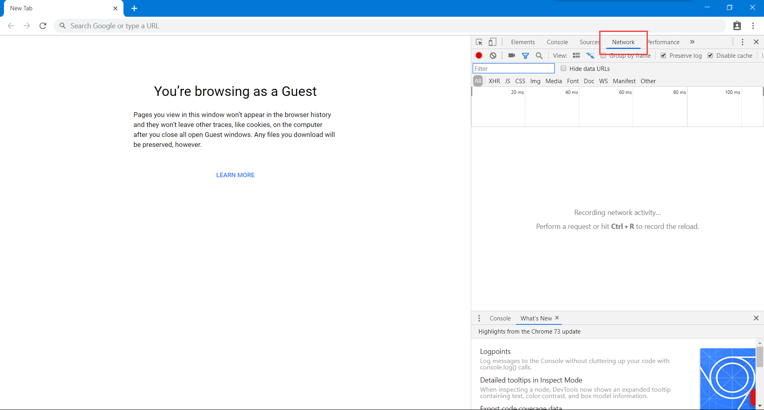
Task: Uncheck the Preserve log checkbox
Action: click(663, 56)
